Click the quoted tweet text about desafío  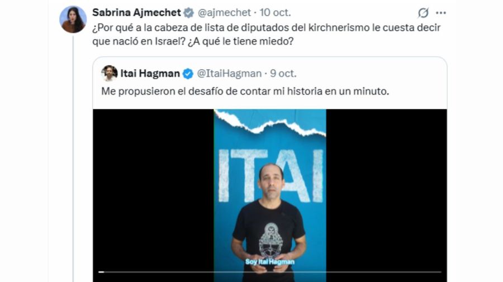[x=245, y=92]
